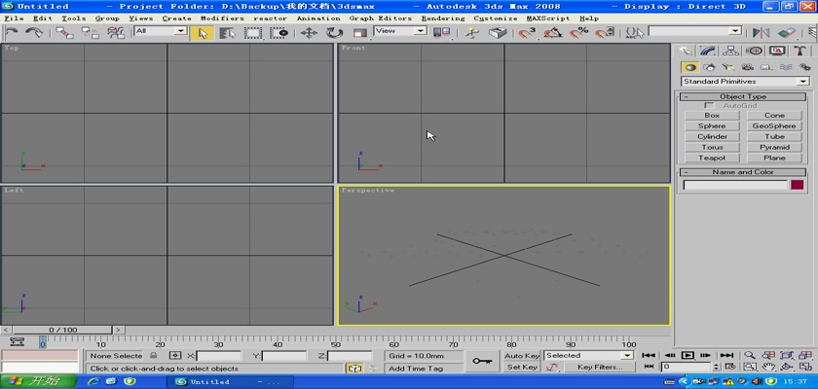Toggle Percent Snap icon
Viewport: 818px width, 389px height.
(x=578, y=33)
